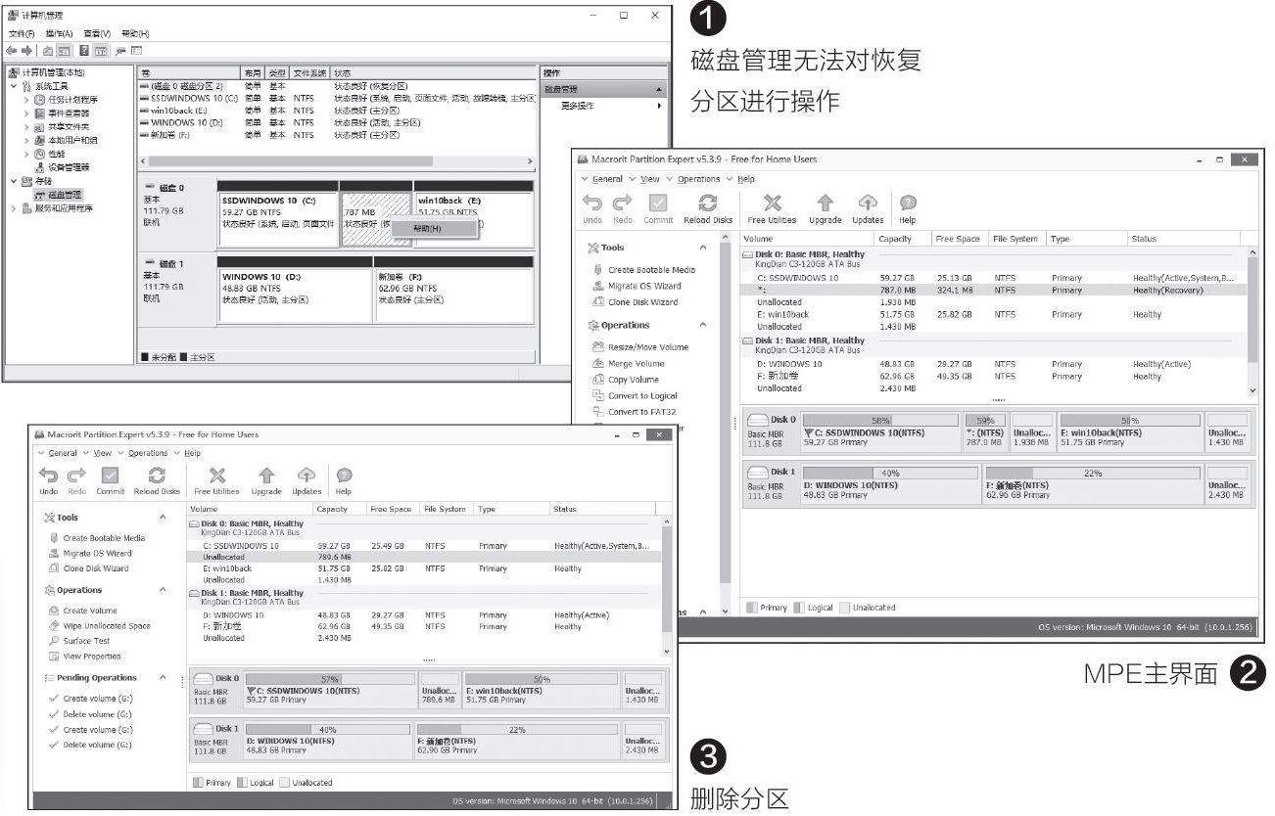Collapse the Pending Operations section
This screenshot has width=1275, height=816.
point(163,678)
